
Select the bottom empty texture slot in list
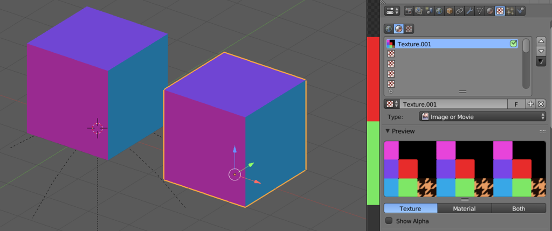click(452, 84)
